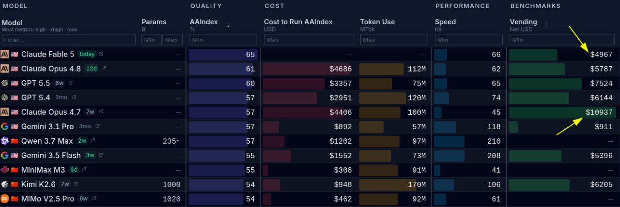620x207 pixels.
Task: Open external link icon next to GPT 5.5
Action: (71, 83)
